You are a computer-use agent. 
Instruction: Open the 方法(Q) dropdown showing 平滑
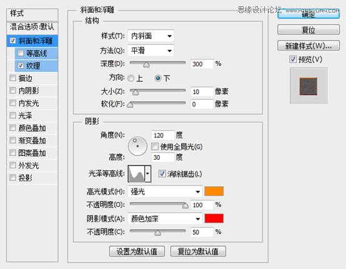pyautogui.click(x=151, y=51)
